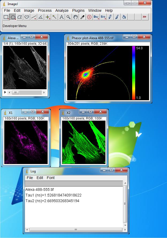The height and width of the screenshot is (238, 167).
Task: Click the ImageJ microscope title icon
Action: tap(4, 4)
